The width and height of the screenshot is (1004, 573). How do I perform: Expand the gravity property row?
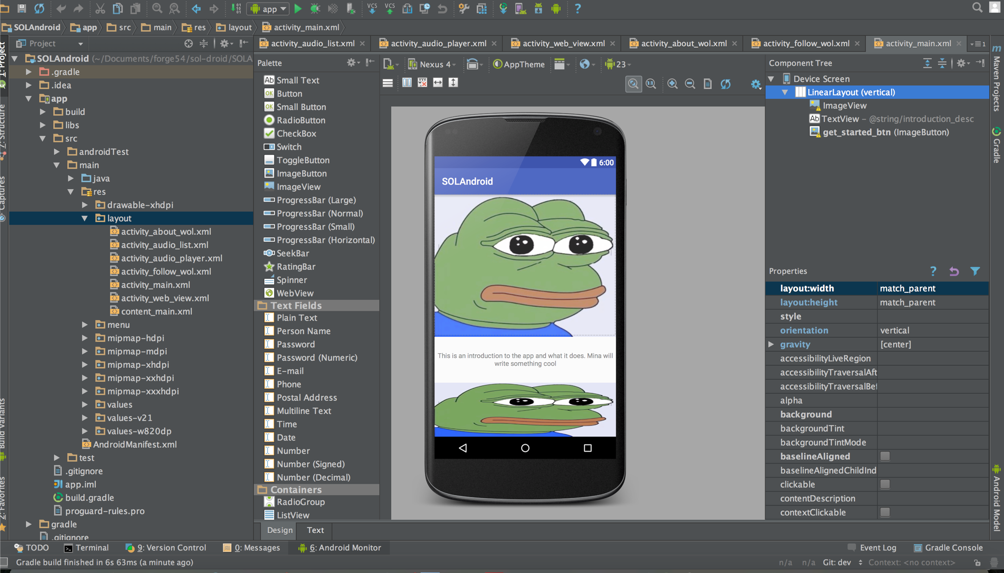coord(771,344)
